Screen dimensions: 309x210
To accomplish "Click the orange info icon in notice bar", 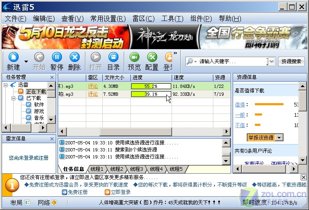I will coord(12,185).
